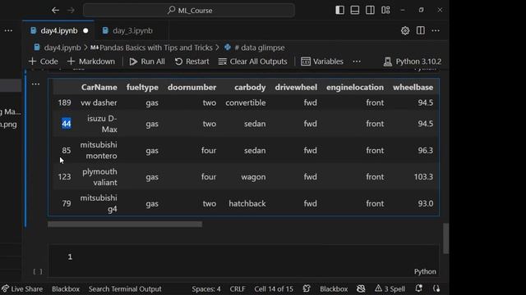
Task: Select the highlighted row index 44
Action: coord(67,124)
